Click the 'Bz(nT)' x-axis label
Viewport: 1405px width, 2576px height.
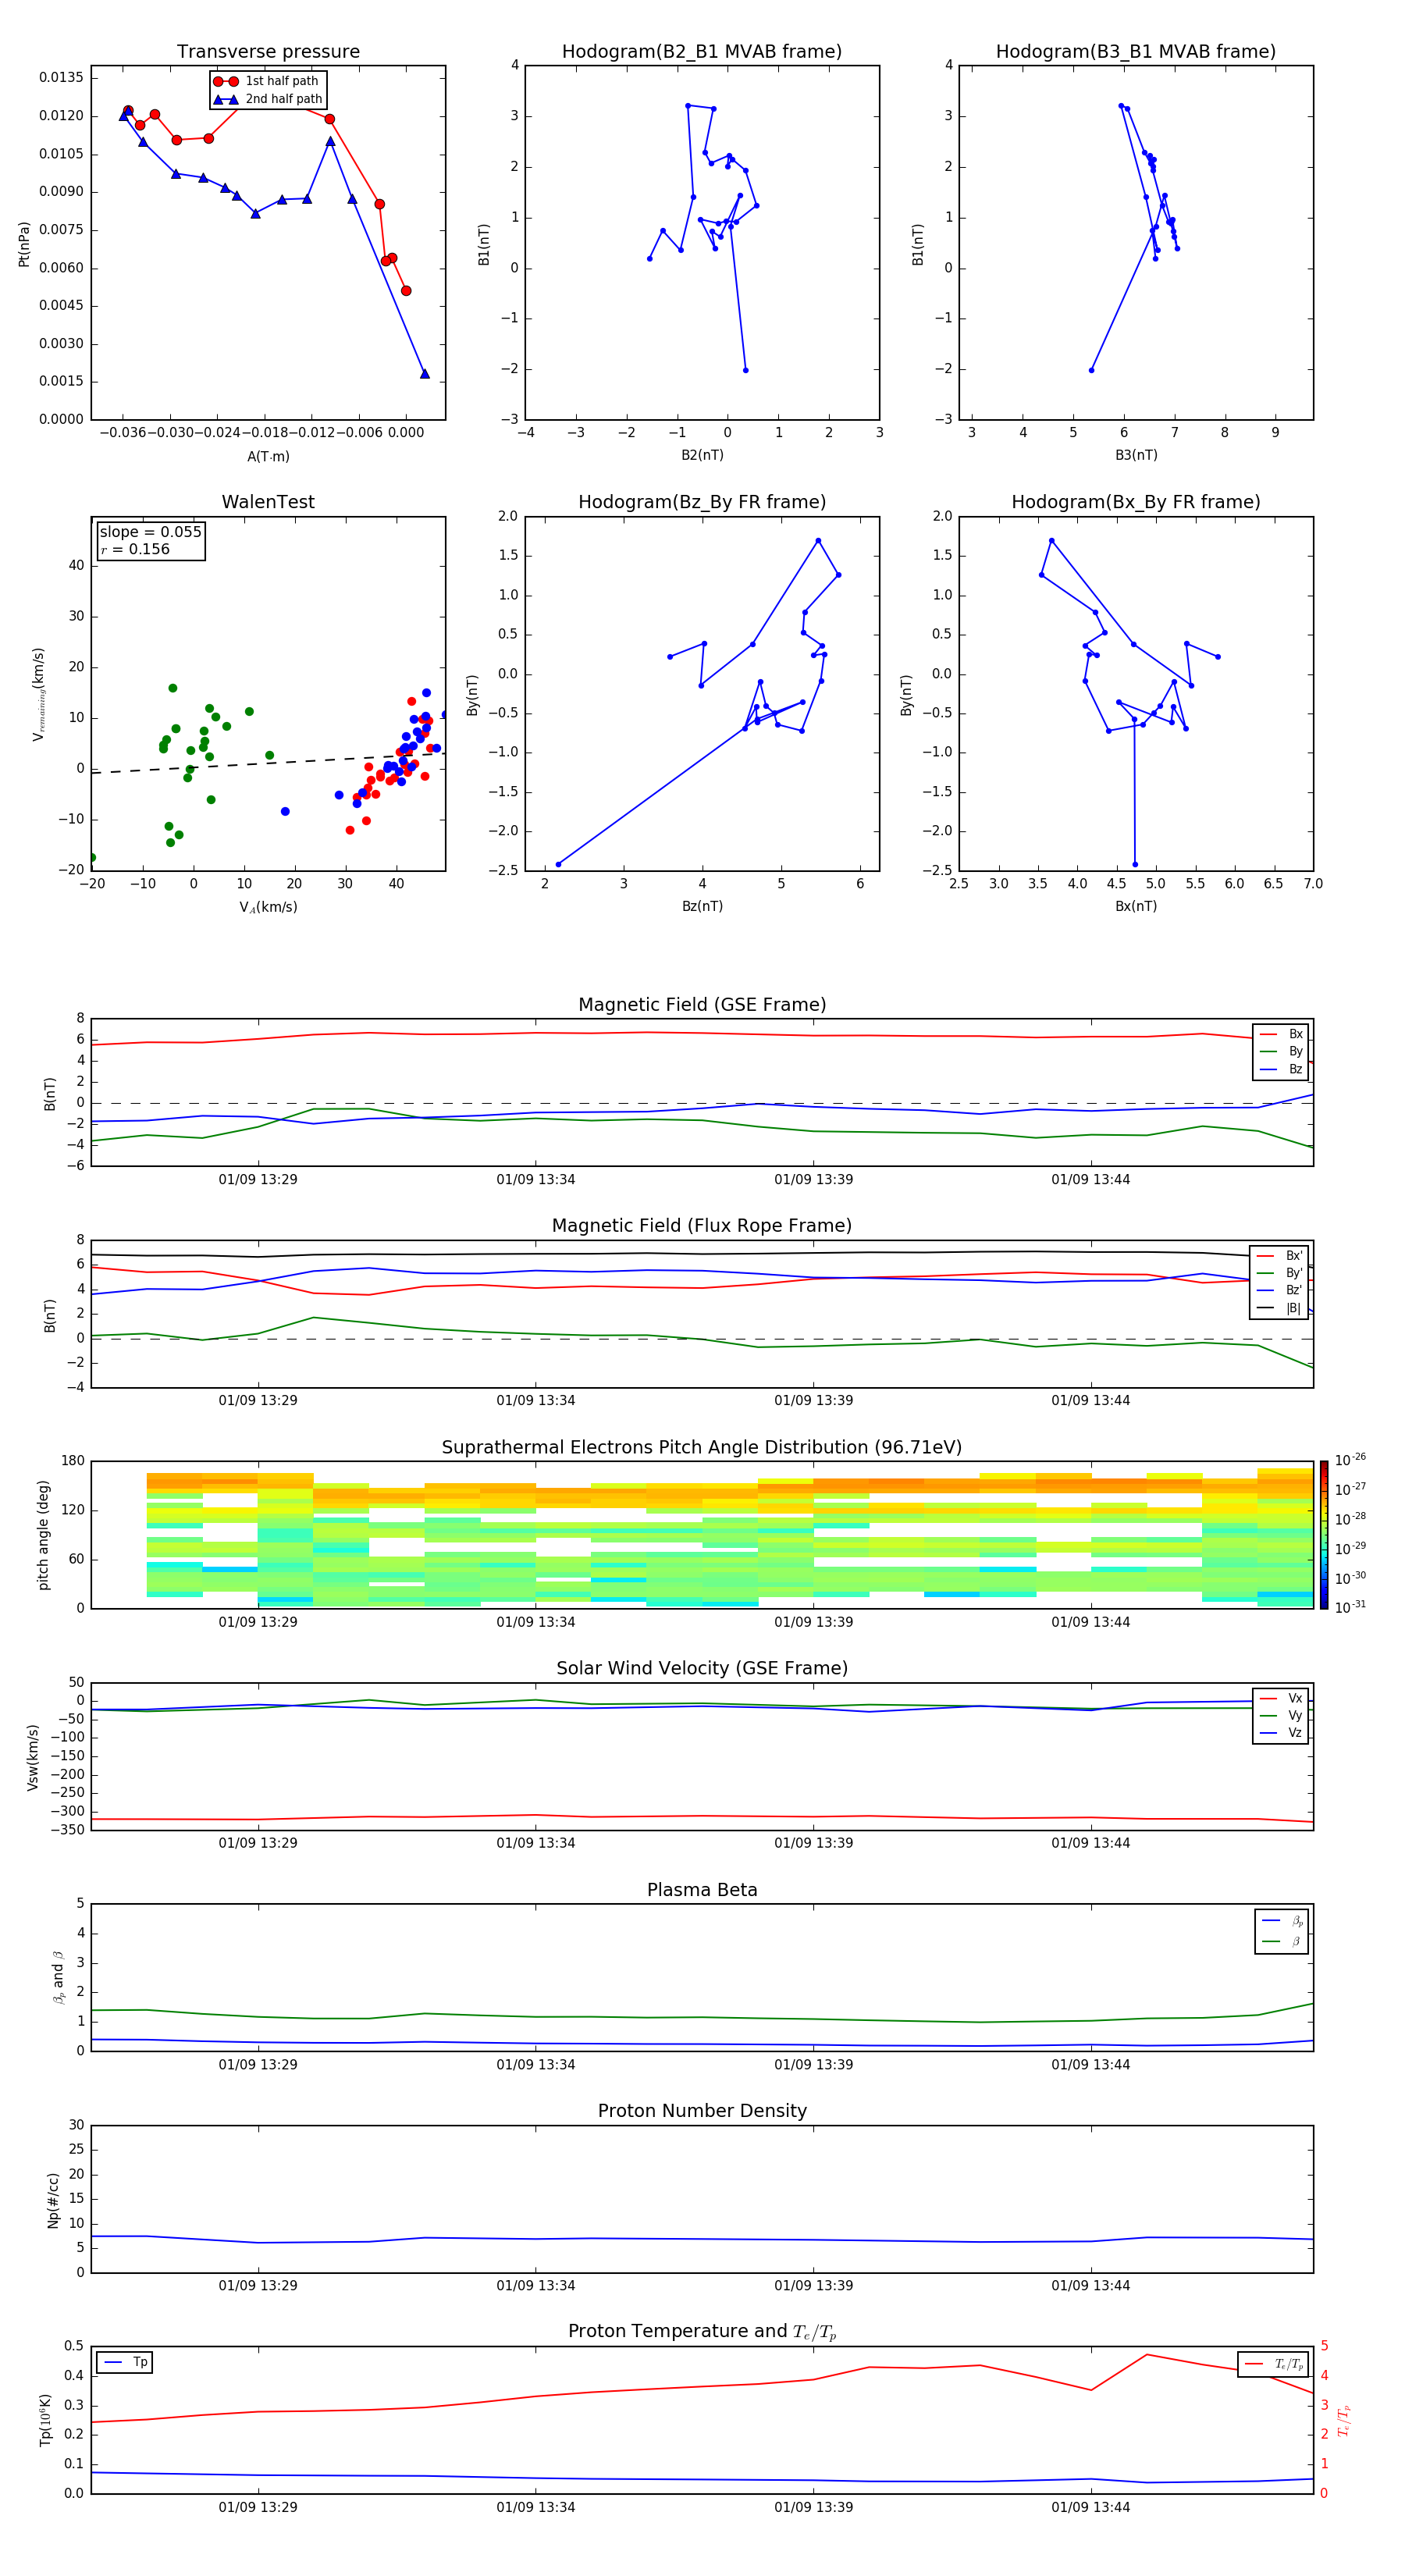point(702,906)
